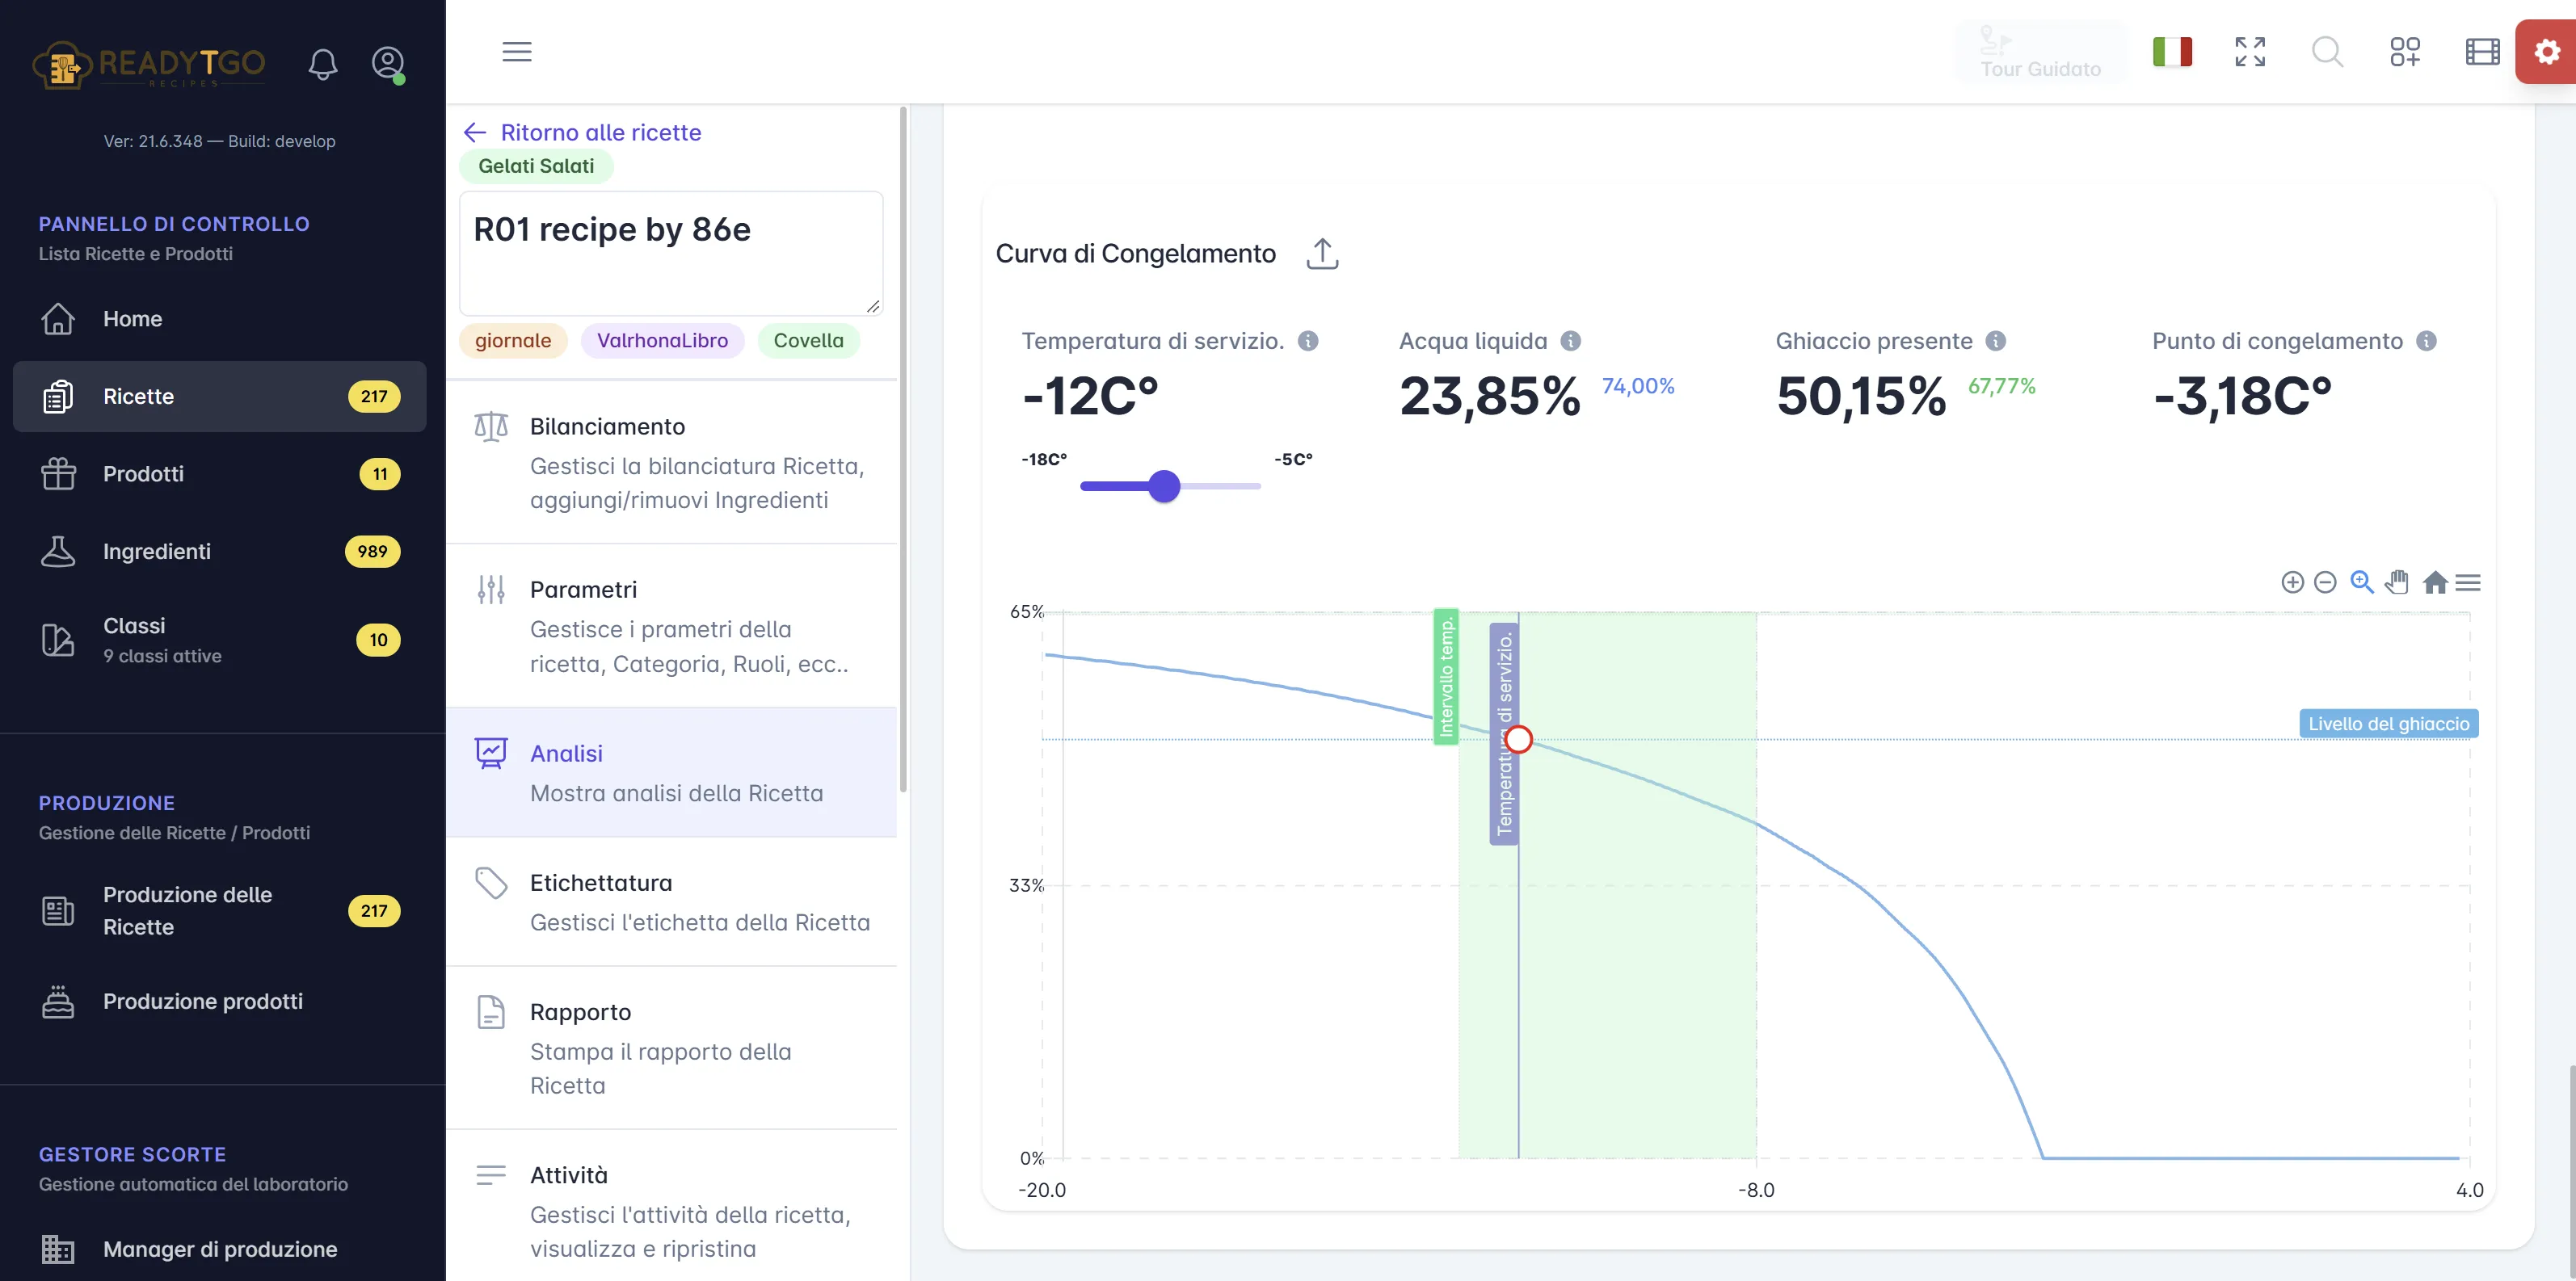This screenshot has height=1281, width=2576.
Task: Open Prodotti in the sidebar
Action: pos(220,473)
